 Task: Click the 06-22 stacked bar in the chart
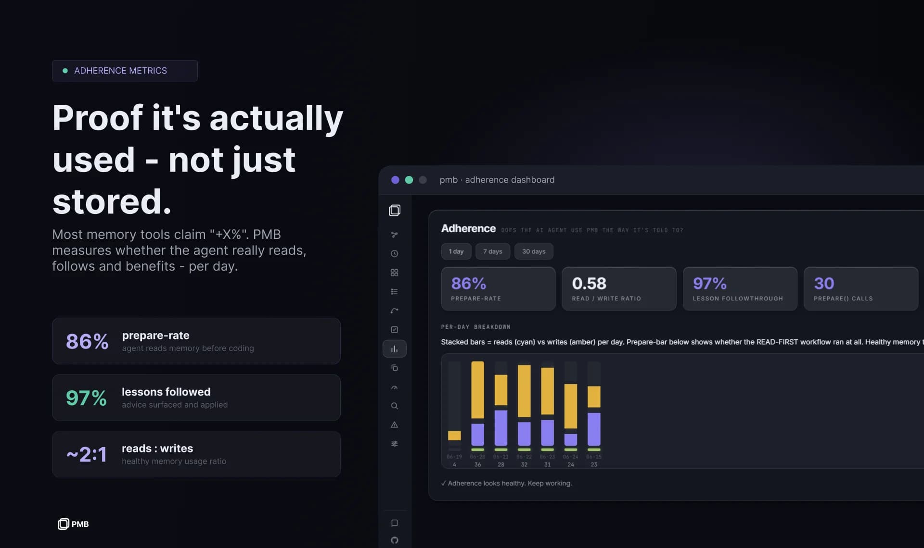coord(524,404)
